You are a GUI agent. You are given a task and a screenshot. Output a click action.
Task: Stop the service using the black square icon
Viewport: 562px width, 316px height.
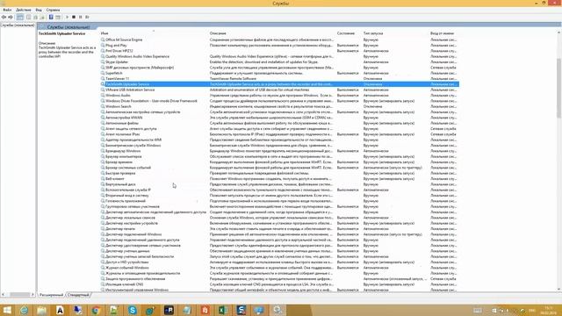pyautogui.click(x=74, y=18)
